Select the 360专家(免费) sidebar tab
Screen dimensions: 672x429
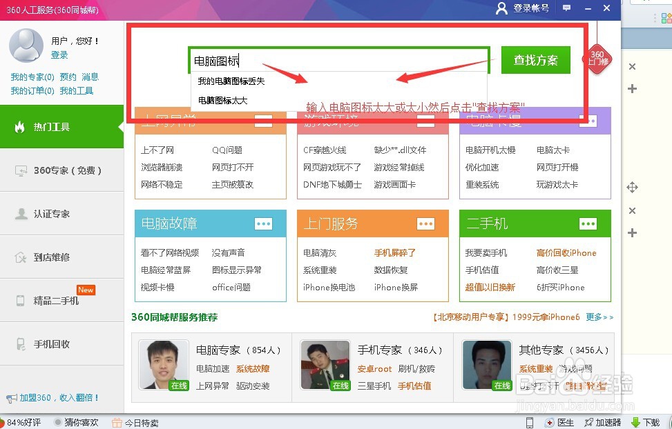61,170
